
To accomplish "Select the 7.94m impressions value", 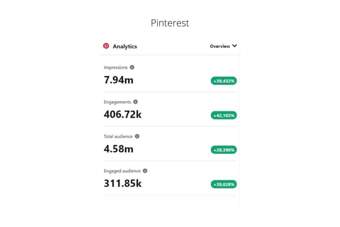I will pos(119,80).
